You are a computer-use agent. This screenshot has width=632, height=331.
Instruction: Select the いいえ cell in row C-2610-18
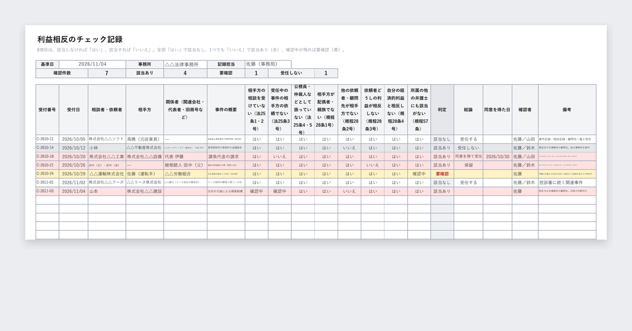tap(280, 157)
